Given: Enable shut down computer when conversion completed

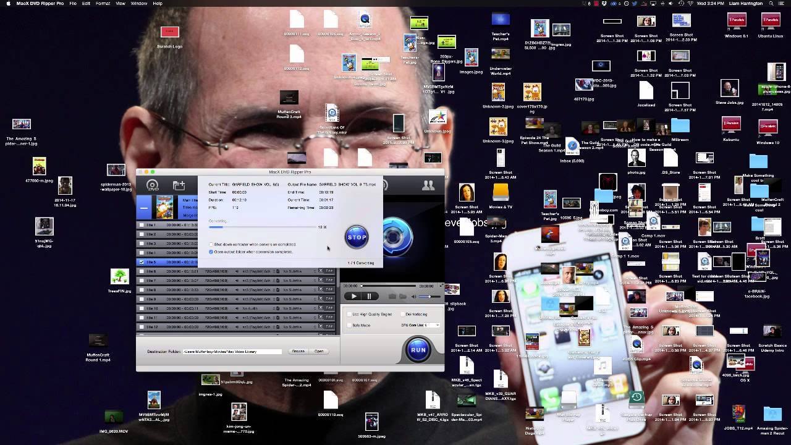Looking at the screenshot, I should coord(211,245).
